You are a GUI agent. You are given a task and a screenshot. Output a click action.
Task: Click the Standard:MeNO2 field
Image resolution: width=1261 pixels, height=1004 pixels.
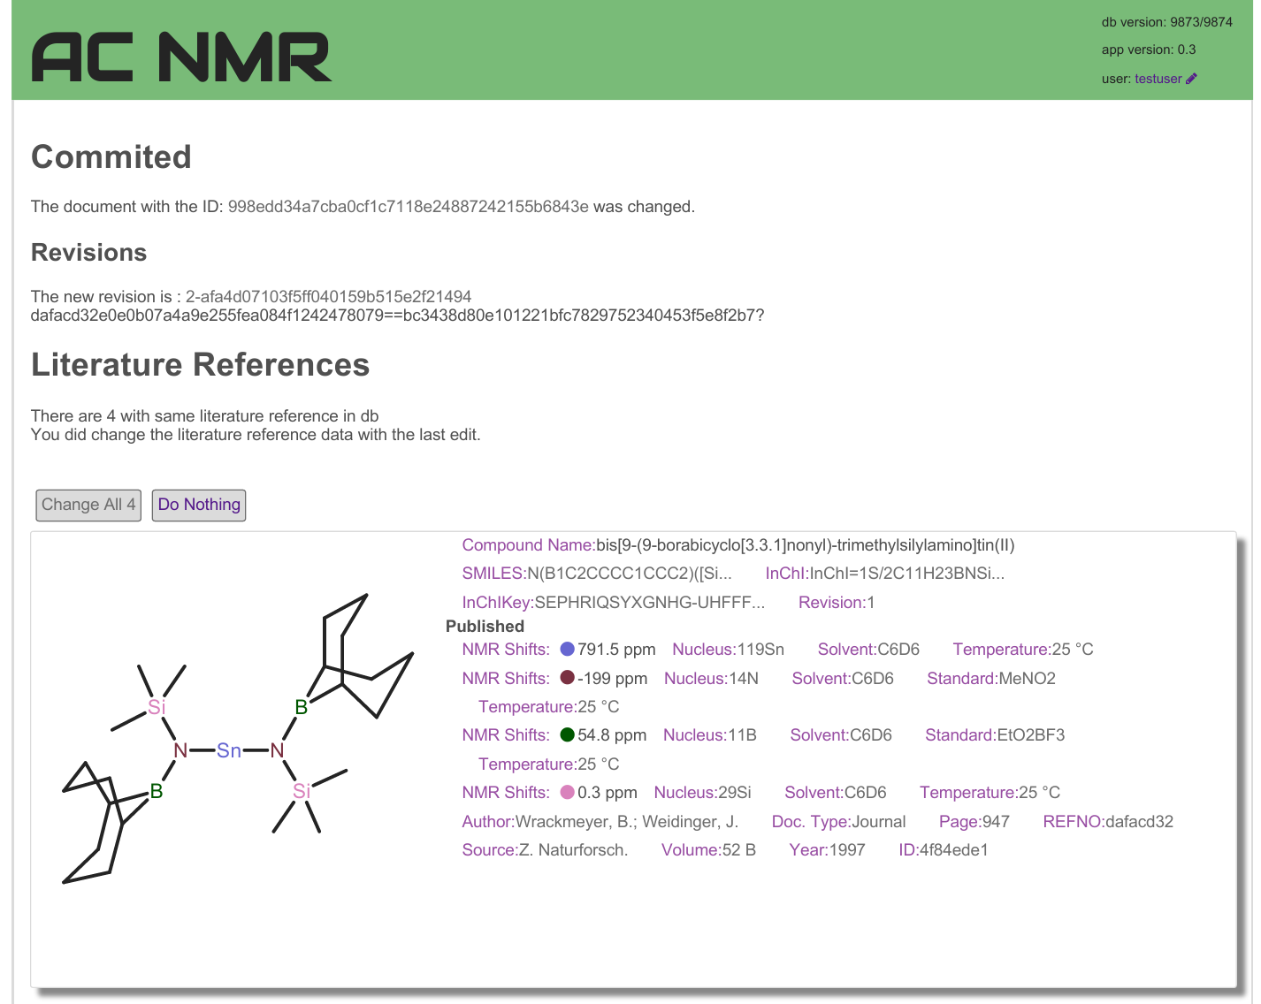991,679
